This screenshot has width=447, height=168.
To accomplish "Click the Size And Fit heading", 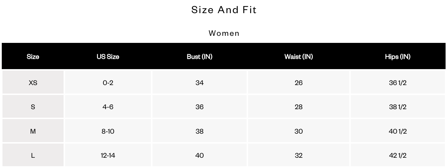I will (x=224, y=10).
